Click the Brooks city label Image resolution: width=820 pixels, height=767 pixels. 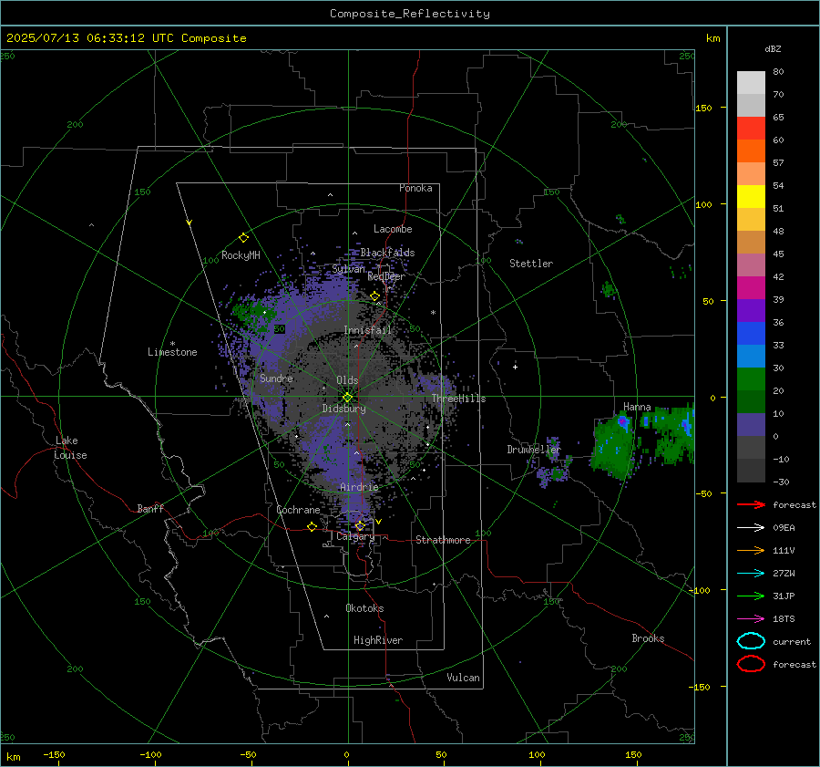click(648, 638)
